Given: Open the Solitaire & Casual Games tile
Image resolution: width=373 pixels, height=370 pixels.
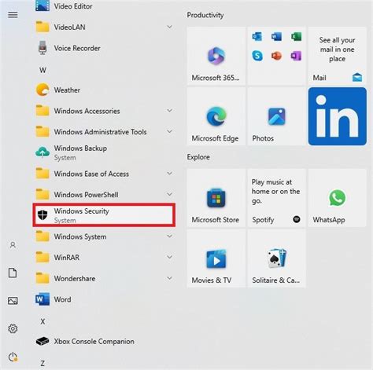Looking at the screenshot, I should click(277, 258).
